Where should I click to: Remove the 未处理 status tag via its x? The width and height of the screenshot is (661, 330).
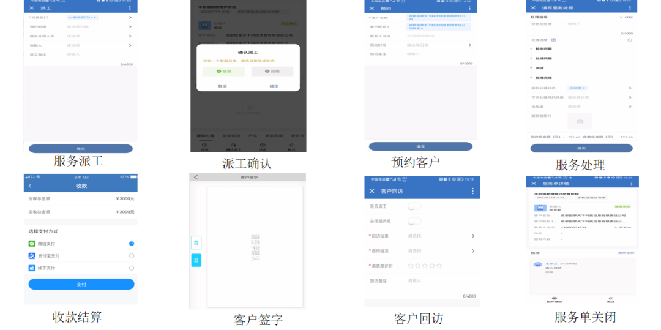[x=584, y=88]
